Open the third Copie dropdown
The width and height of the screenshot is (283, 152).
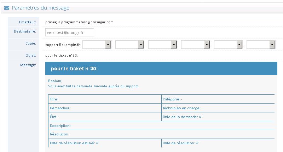tap(162, 45)
